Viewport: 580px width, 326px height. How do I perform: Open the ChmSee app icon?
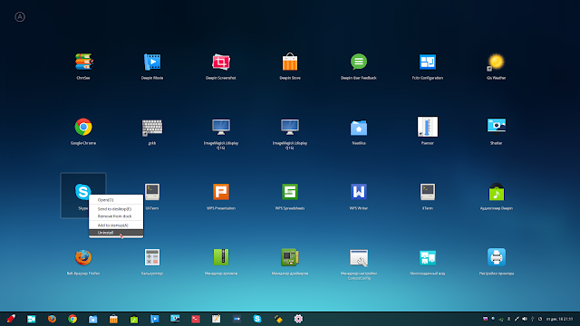point(83,62)
